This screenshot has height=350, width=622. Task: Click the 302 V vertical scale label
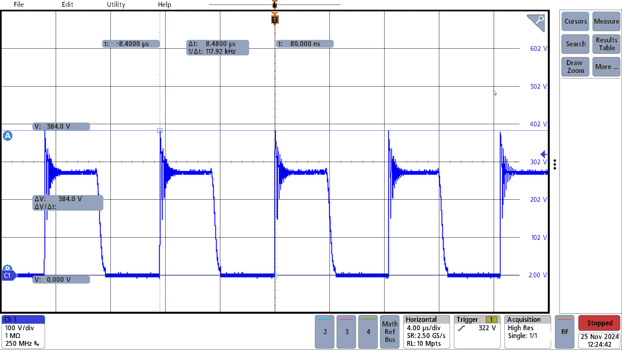(x=538, y=162)
